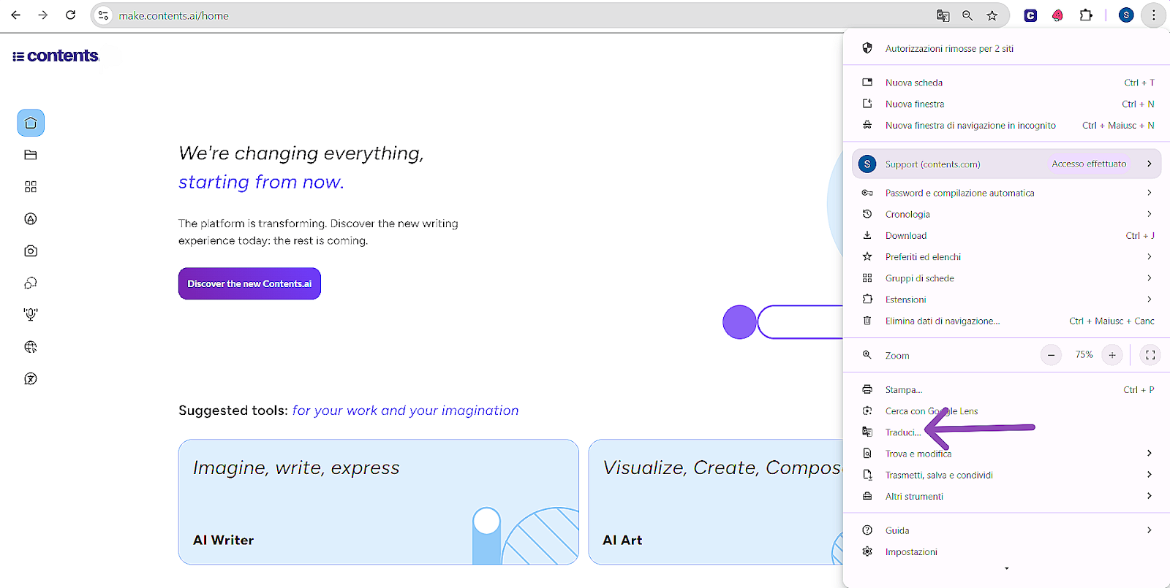This screenshot has width=1170, height=588.
Task: Click the microphone icon in the sidebar
Action: click(x=31, y=314)
